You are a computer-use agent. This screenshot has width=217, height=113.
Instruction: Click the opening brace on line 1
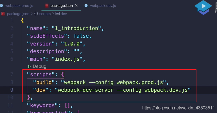(x=22, y=21)
